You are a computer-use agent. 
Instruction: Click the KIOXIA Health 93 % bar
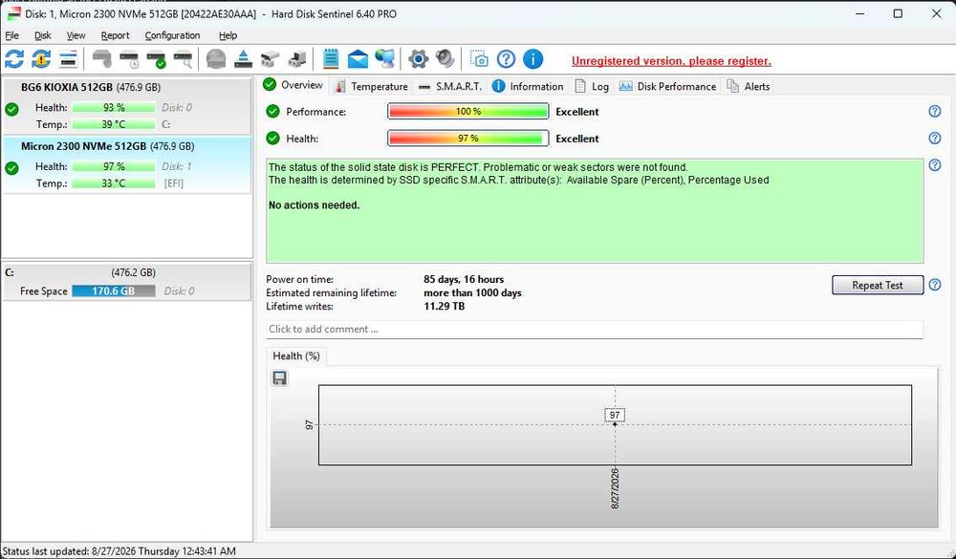(114, 107)
